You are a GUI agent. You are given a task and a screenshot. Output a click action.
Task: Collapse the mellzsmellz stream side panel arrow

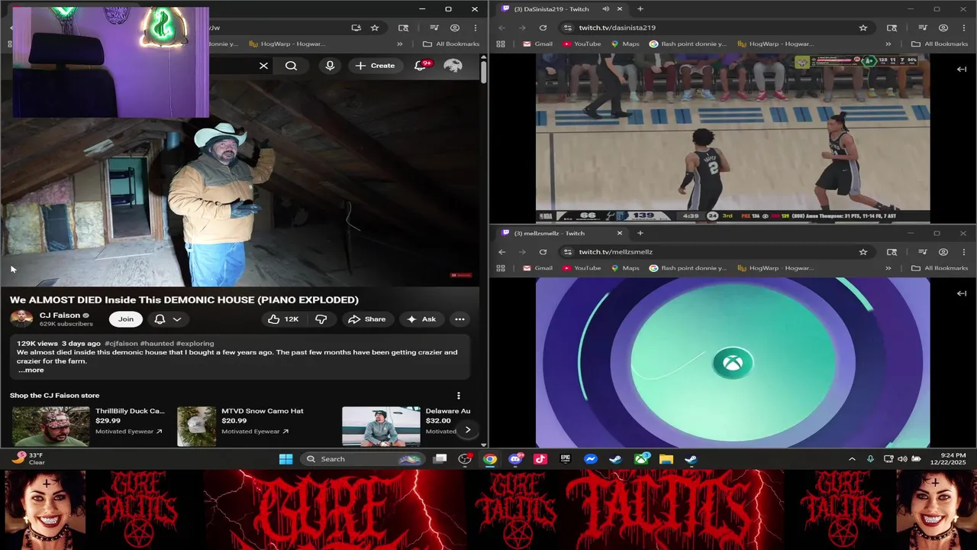[962, 293]
